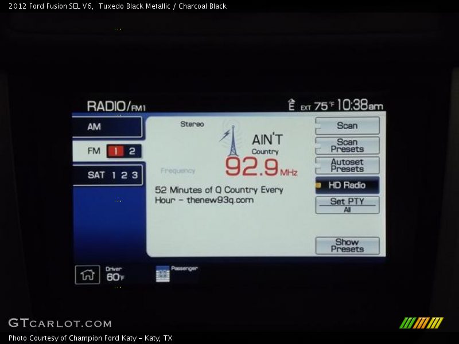Tap the Scan button
The image size is (459, 344).
348,126
